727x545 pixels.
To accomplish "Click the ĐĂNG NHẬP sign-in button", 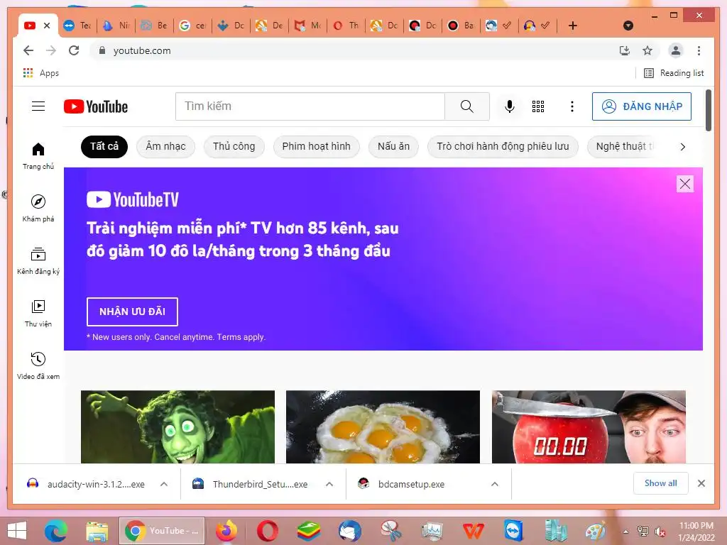I will click(x=641, y=106).
